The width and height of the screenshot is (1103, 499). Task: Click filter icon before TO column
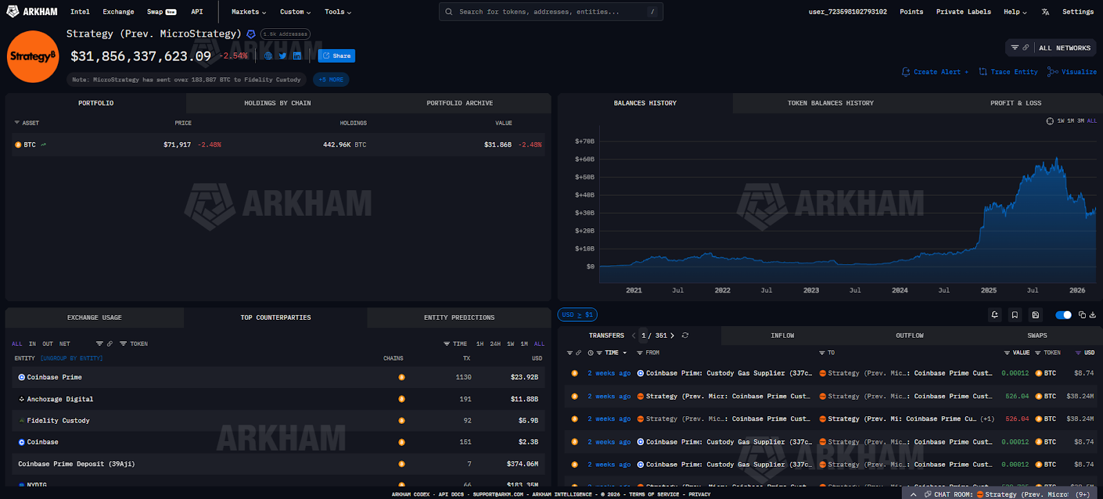pos(822,353)
